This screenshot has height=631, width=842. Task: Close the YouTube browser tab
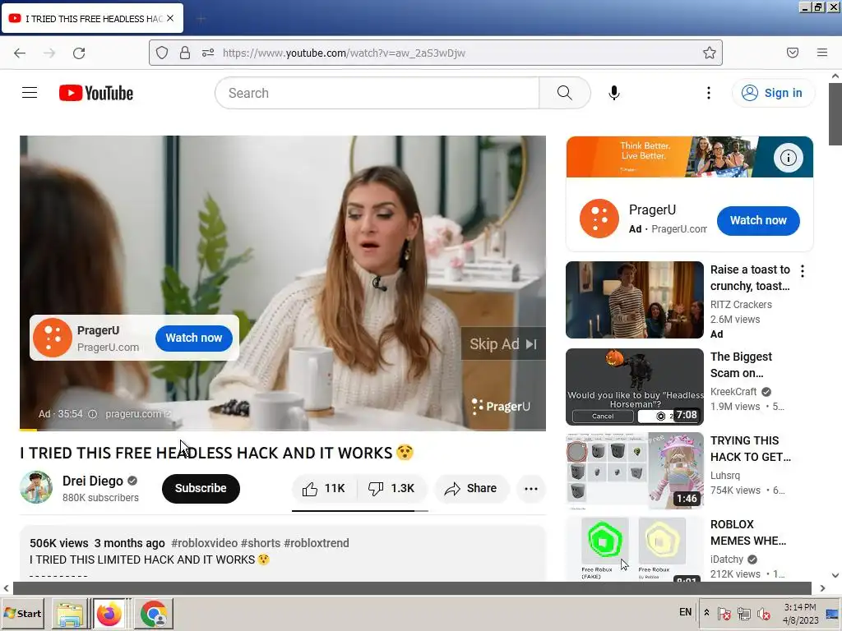click(x=170, y=18)
